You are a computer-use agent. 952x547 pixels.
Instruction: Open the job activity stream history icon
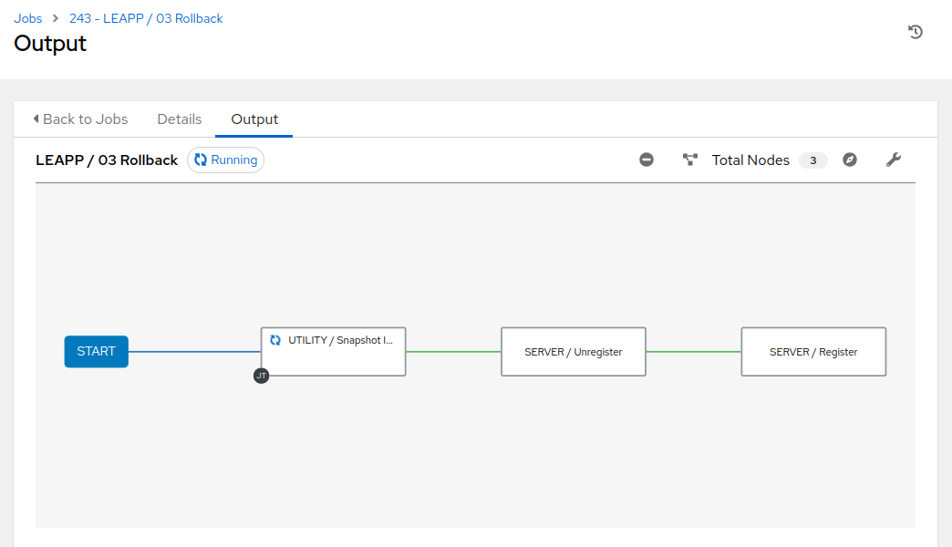pos(915,32)
